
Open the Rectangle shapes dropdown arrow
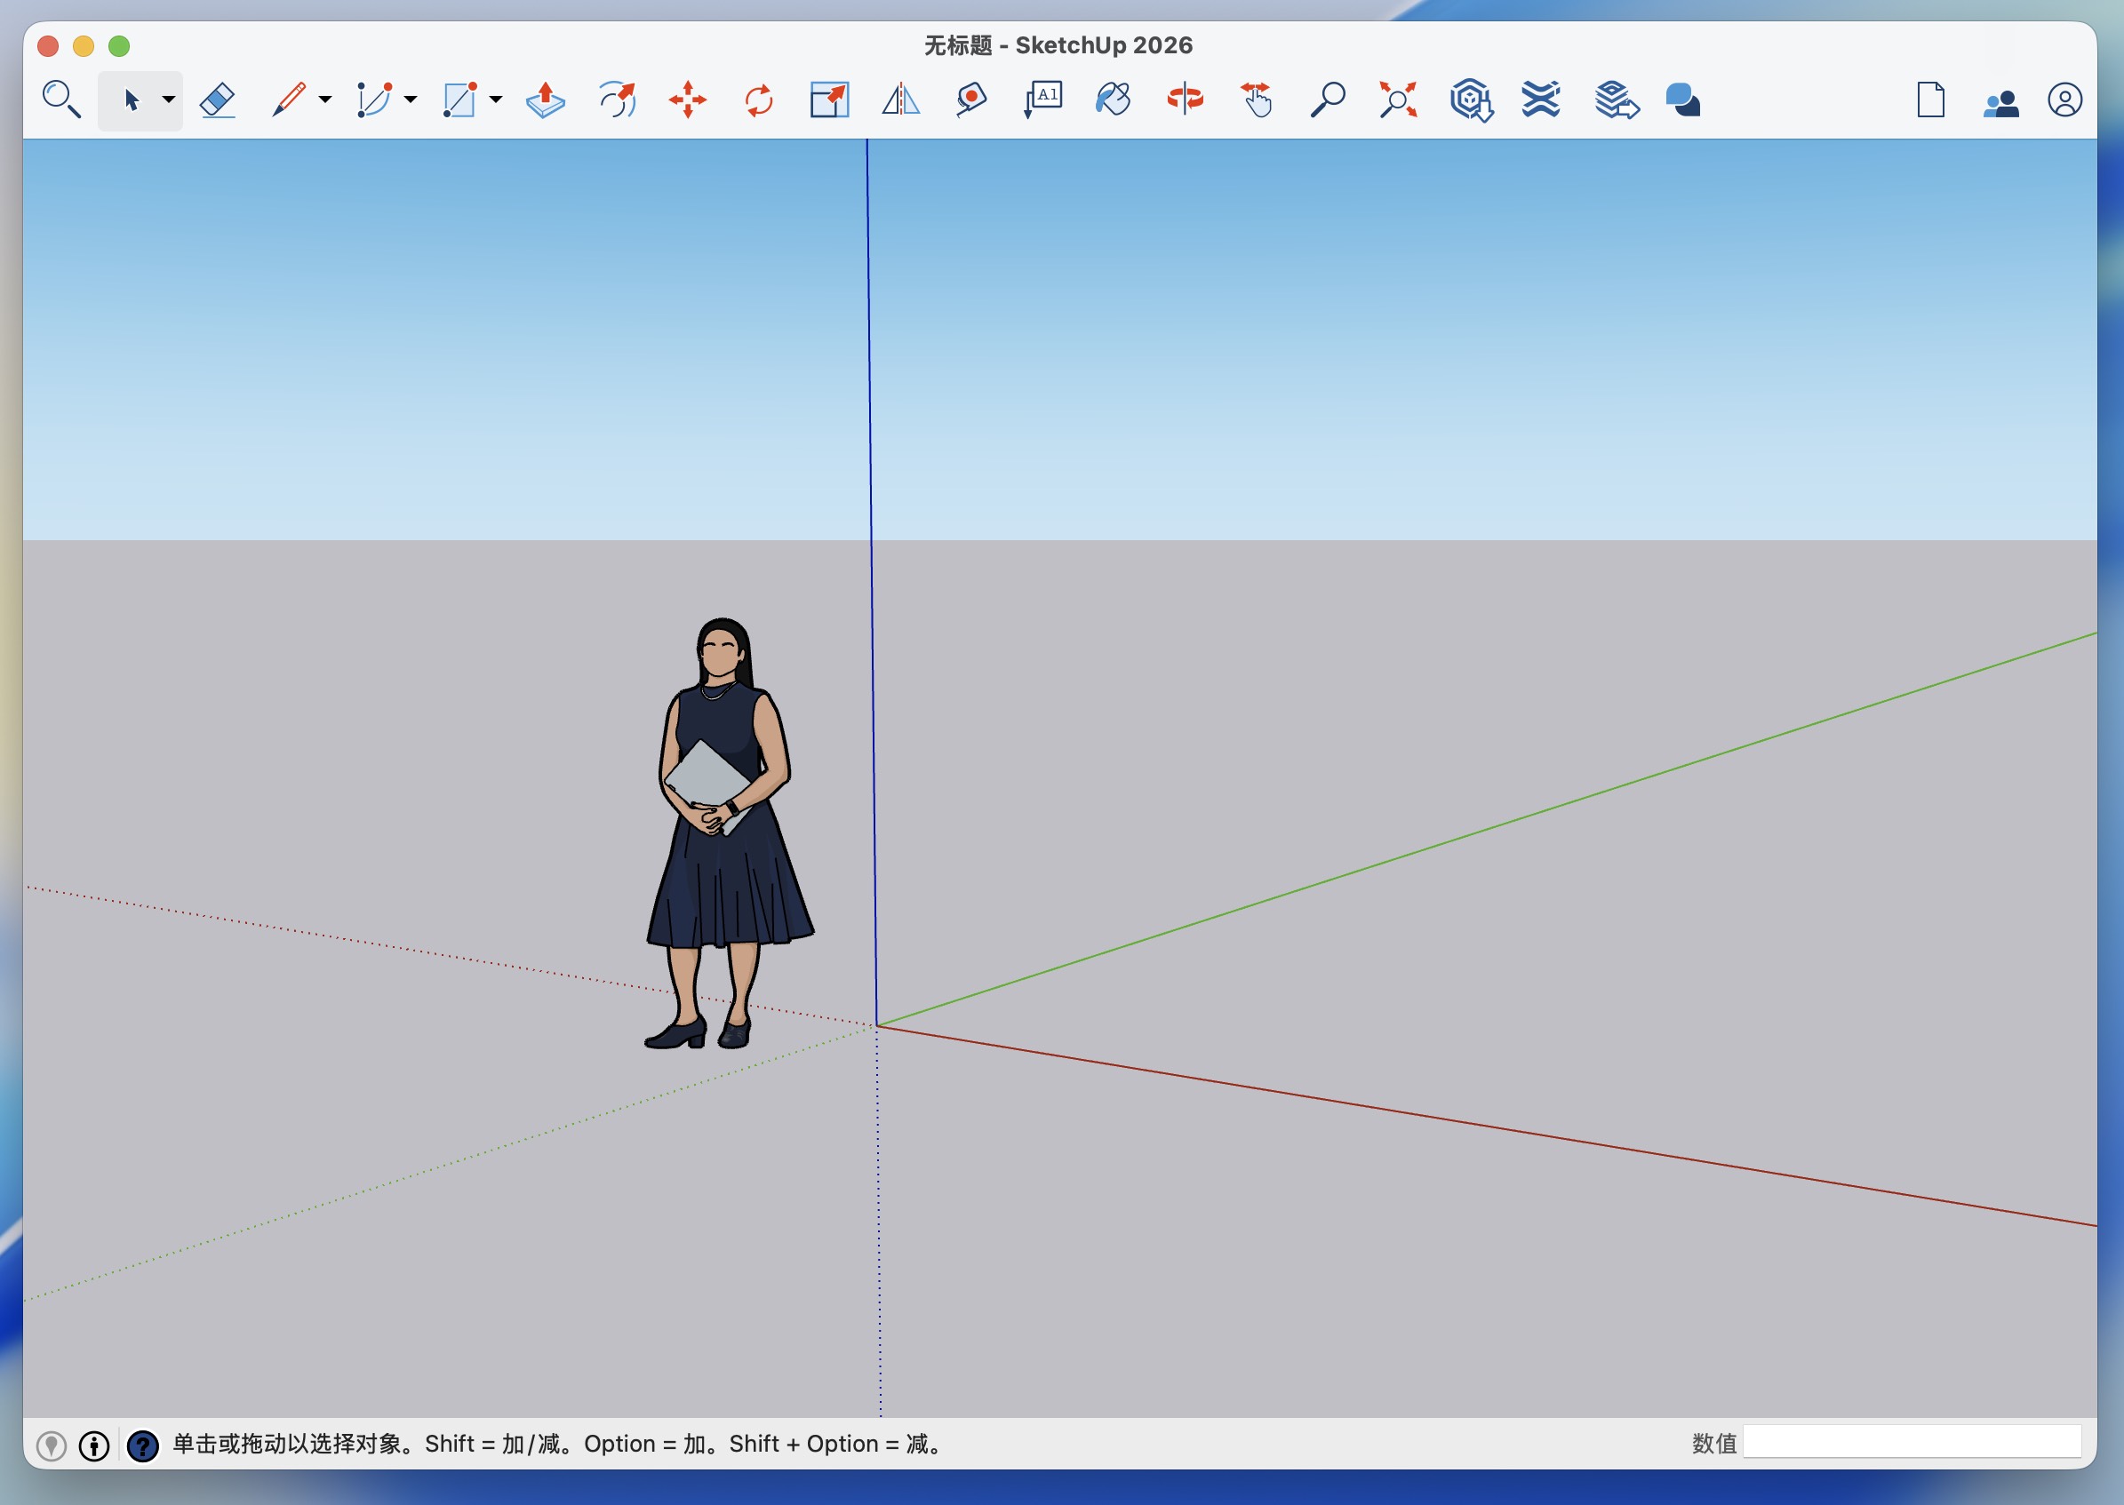click(496, 100)
